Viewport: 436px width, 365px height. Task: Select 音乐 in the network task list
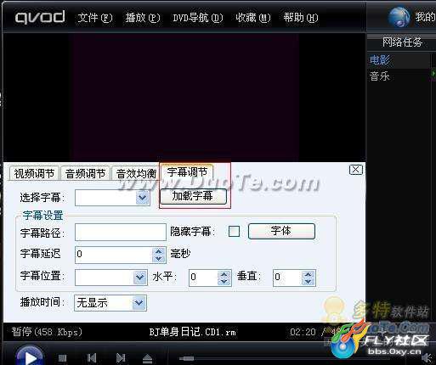[x=380, y=76]
